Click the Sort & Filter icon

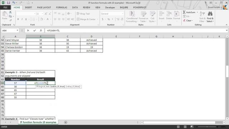click(x=202, y=14)
